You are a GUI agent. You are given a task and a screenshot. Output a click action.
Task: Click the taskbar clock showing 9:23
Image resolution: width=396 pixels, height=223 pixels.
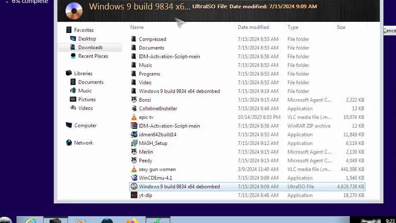tap(390, 221)
